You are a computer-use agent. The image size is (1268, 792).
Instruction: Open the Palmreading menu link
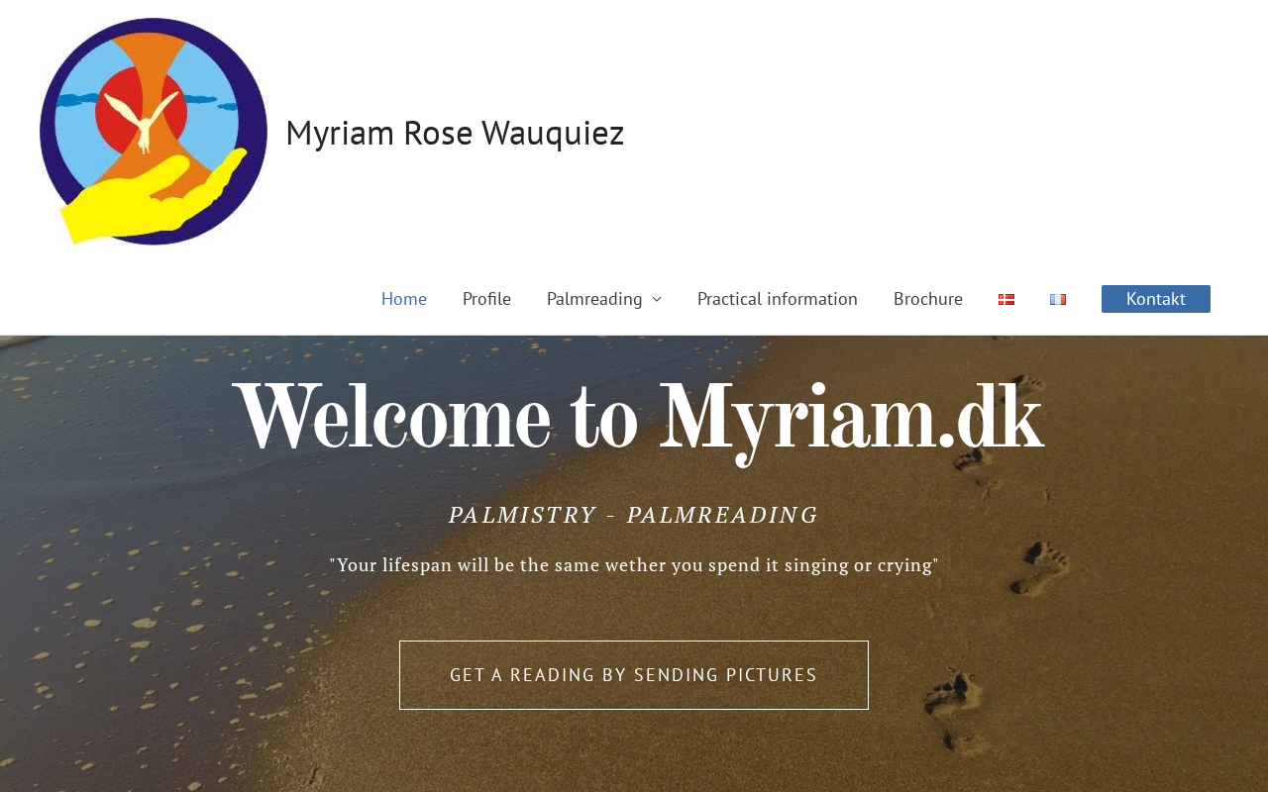tap(594, 299)
